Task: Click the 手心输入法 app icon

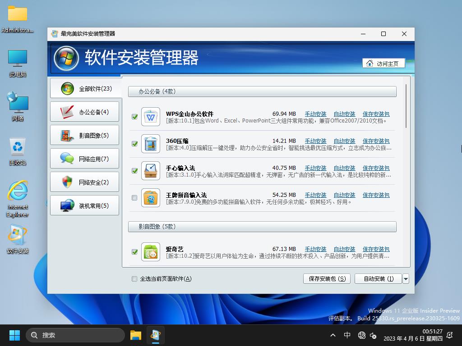Action: click(x=151, y=171)
